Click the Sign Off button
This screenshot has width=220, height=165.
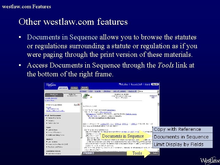pos(155,84)
